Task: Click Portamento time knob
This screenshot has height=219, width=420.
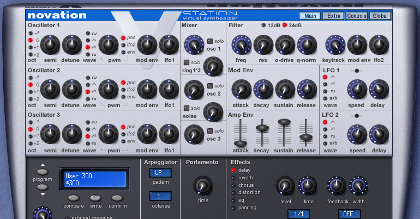Action: (x=203, y=185)
